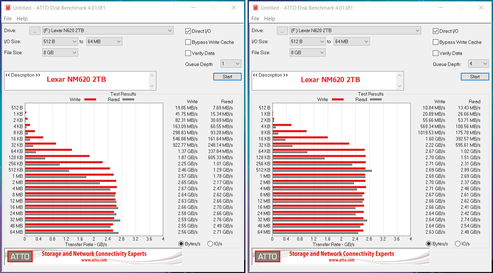Click 64 MB write value 2.56 GB/s, left window
The height and width of the screenshot is (273, 493).
click(x=188, y=232)
